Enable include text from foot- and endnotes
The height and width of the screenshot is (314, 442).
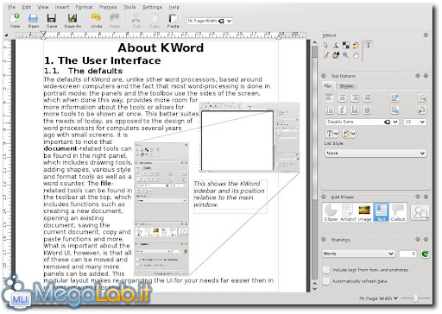[326, 270]
